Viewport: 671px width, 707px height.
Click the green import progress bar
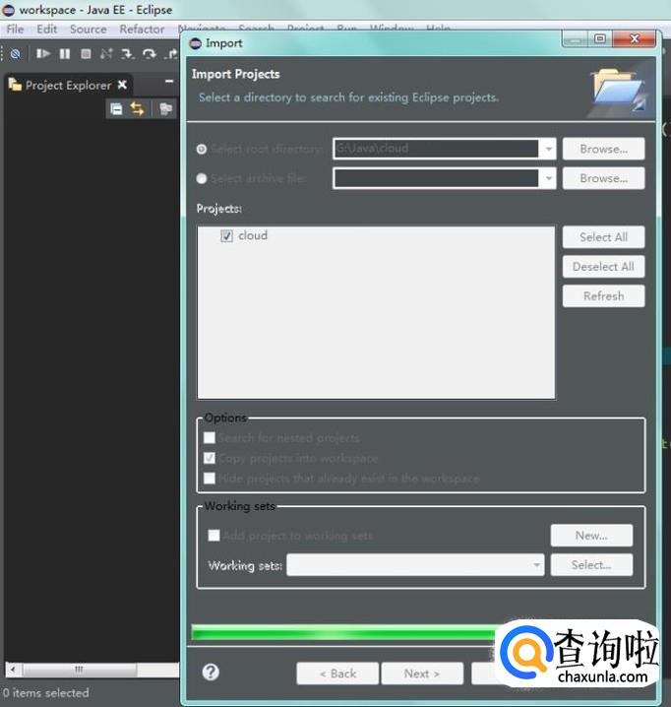[x=344, y=632]
